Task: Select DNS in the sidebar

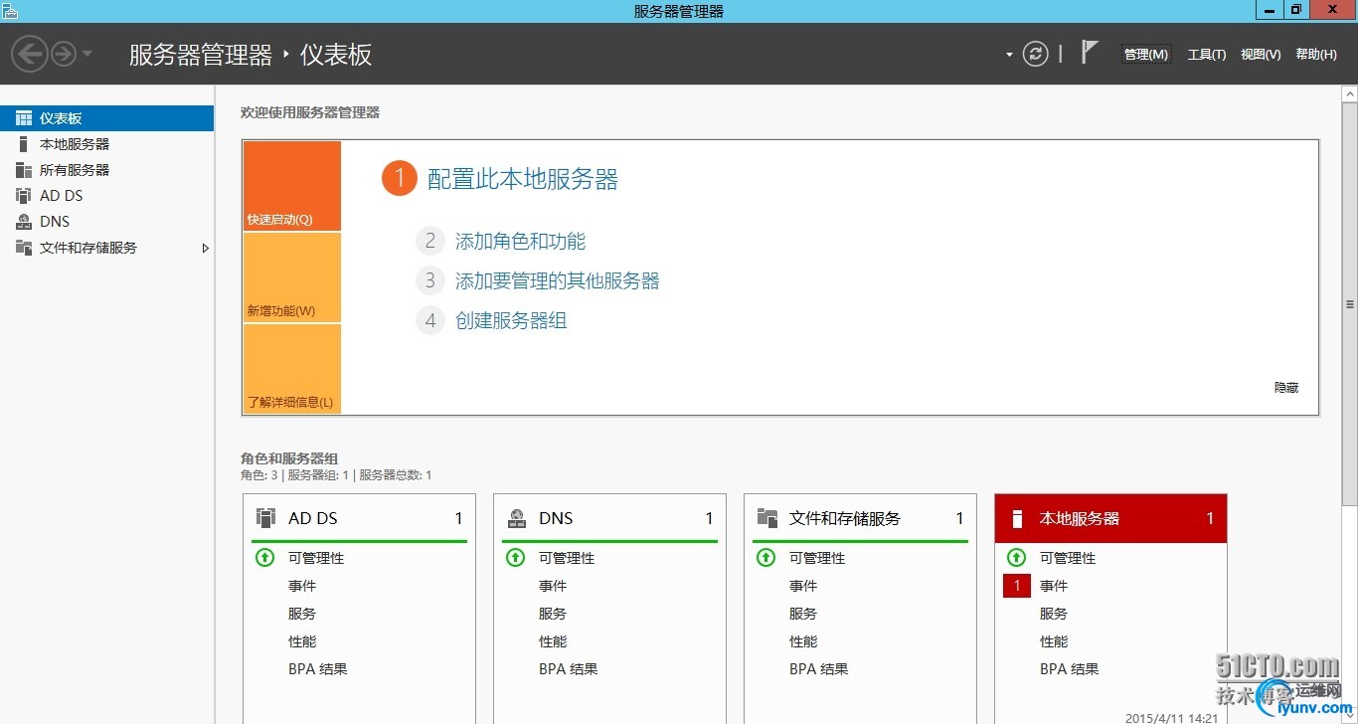Action: [x=106, y=222]
